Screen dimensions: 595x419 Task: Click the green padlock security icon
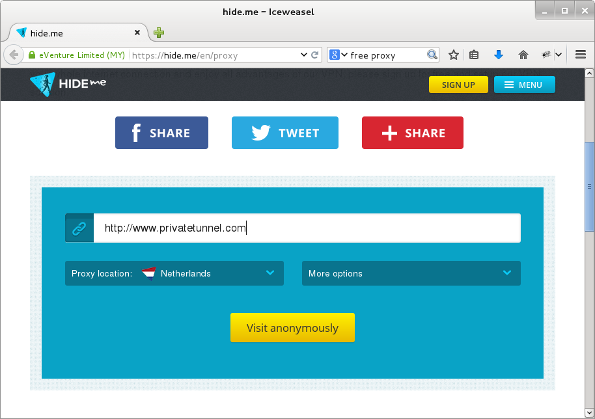click(x=32, y=55)
